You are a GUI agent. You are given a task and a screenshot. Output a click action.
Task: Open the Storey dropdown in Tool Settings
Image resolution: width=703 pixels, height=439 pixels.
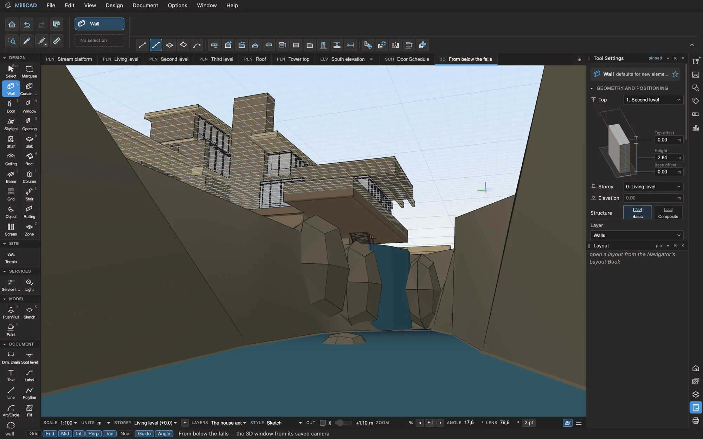(653, 186)
